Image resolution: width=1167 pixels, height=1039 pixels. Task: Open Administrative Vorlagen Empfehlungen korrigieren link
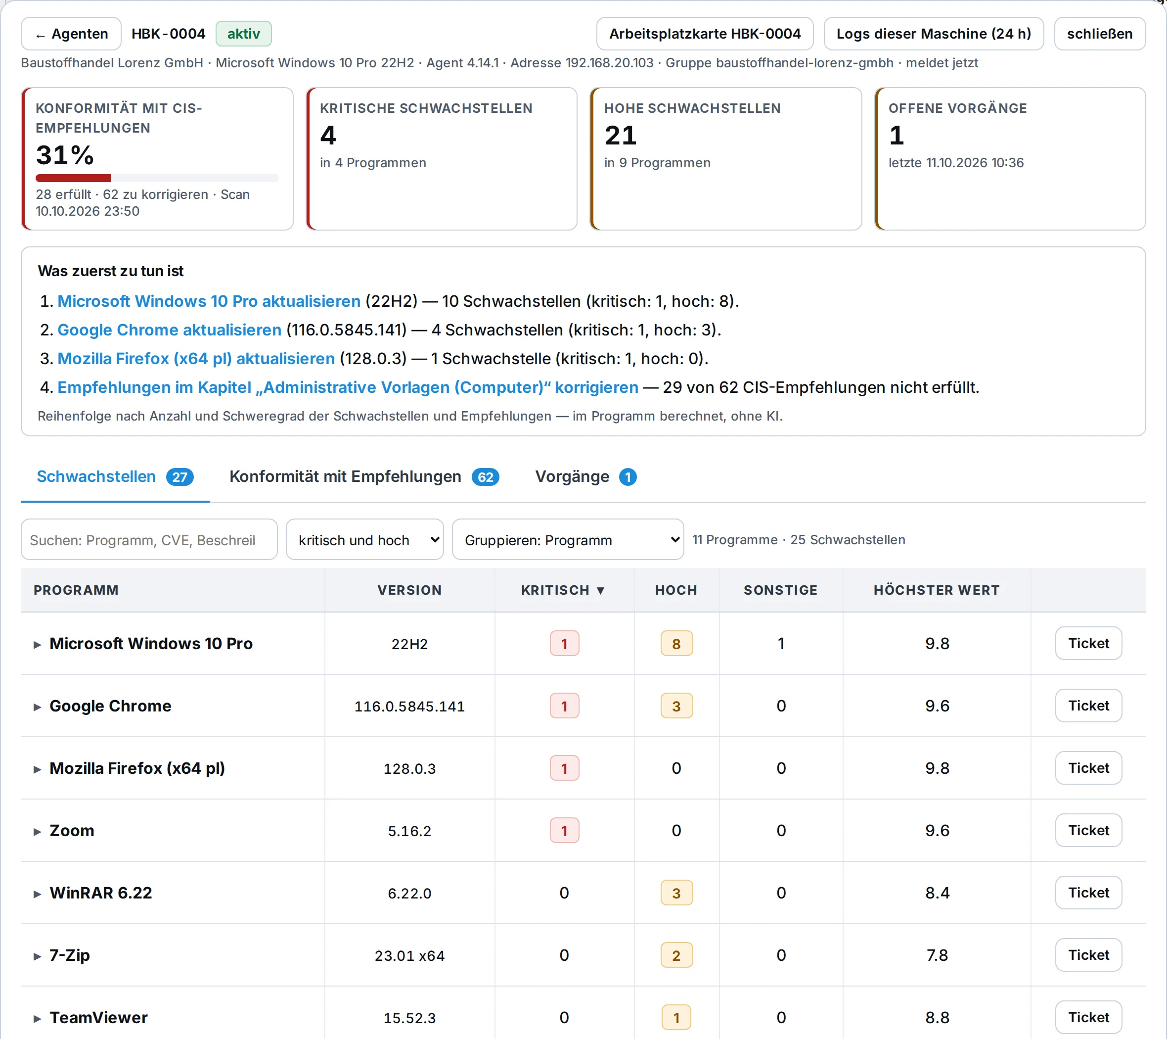click(x=348, y=387)
